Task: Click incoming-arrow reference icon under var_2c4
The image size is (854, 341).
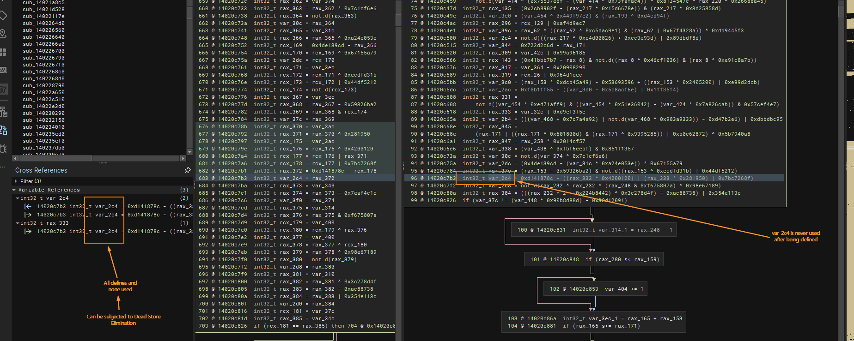Action: pyautogui.click(x=28, y=206)
